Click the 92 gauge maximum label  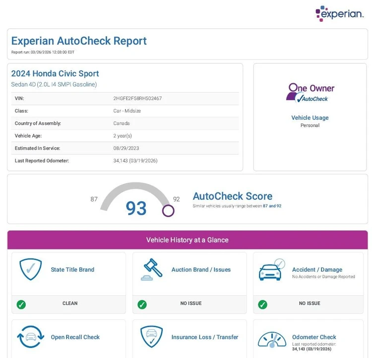(176, 199)
